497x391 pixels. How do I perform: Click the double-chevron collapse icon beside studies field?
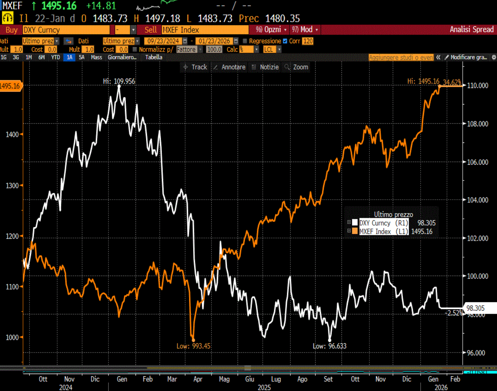pos(438,57)
